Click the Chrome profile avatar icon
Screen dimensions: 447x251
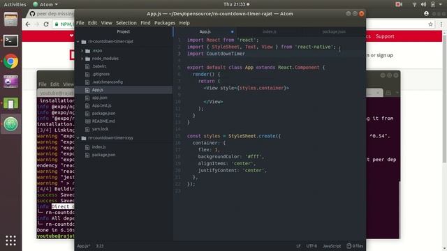tap(426, 14)
